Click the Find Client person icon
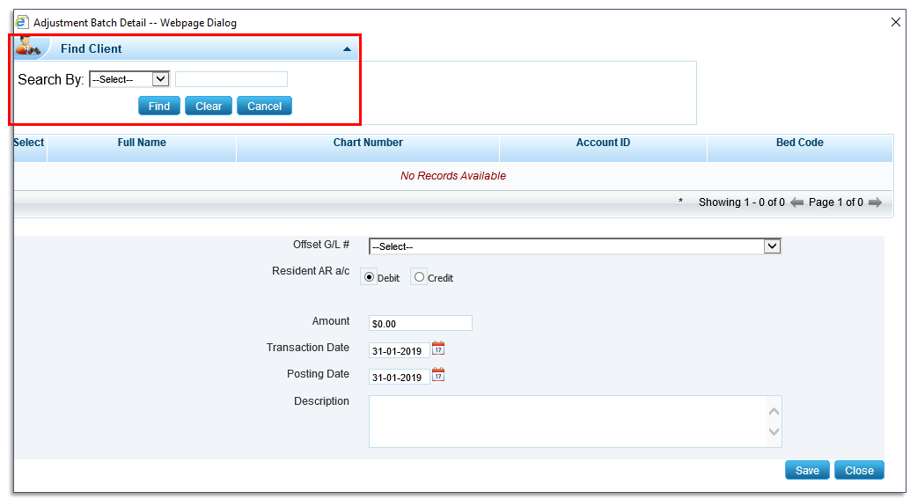This screenshot has width=910, height=499. [x=29, y=48]
